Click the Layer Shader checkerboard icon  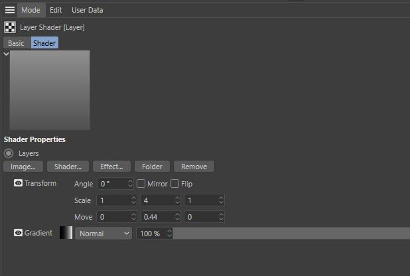pos(10,27)
